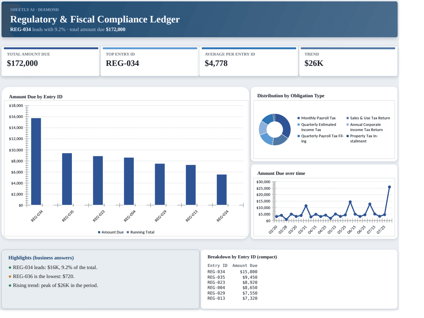
Task: Click the $18,000 y-axis label on bar chart
Action: click(x=16, y=106)
